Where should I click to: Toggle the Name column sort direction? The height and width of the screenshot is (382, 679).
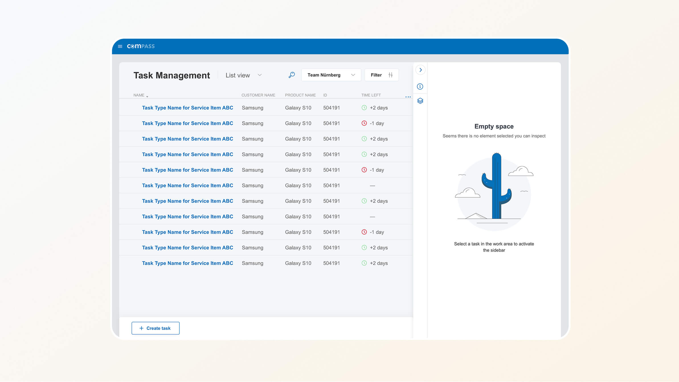(140, 95)
